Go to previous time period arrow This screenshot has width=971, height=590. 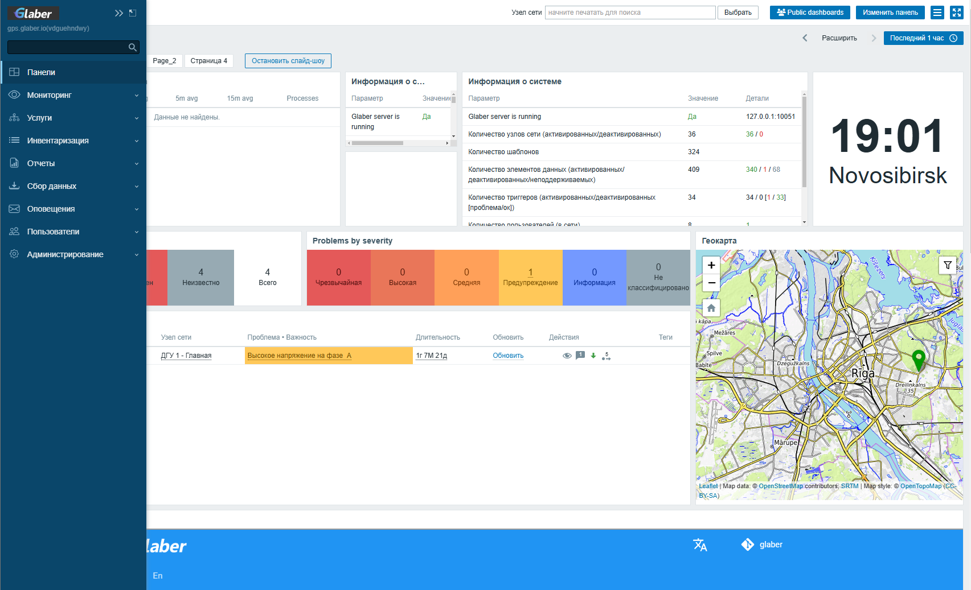pos(805,38)
